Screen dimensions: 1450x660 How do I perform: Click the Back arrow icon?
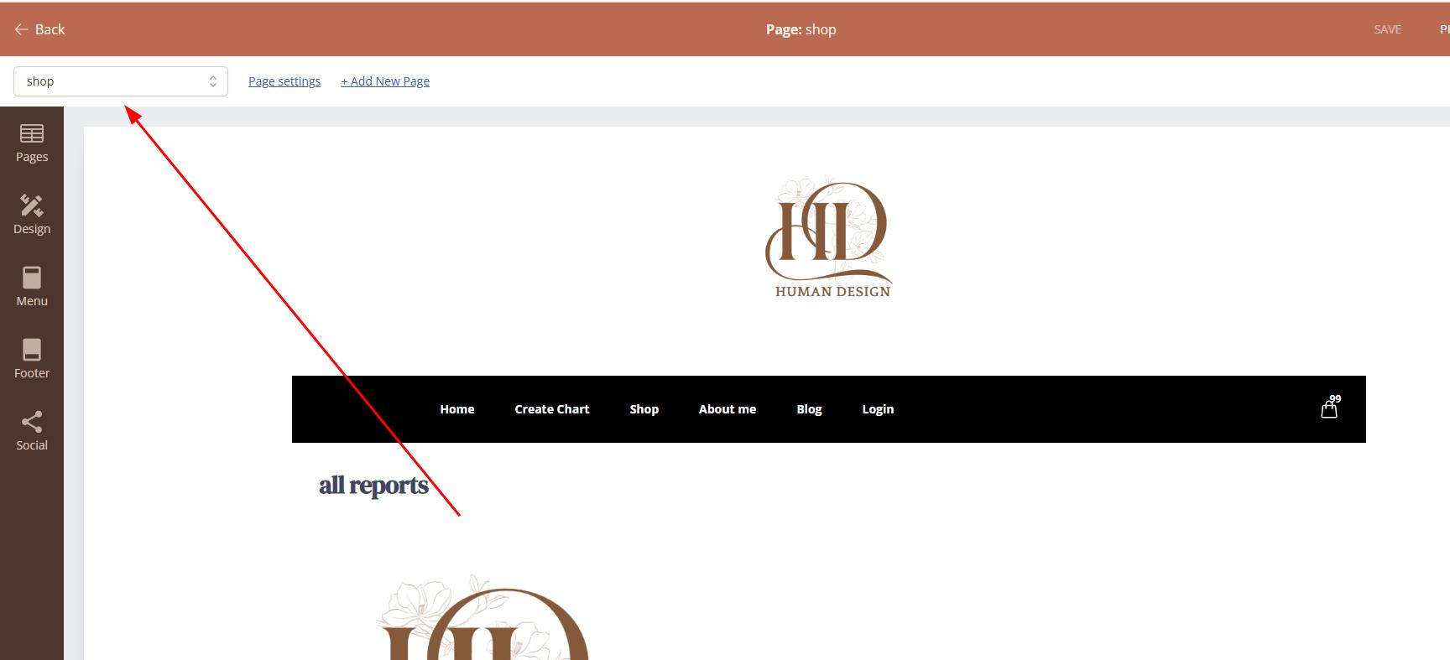click(22, 29)
